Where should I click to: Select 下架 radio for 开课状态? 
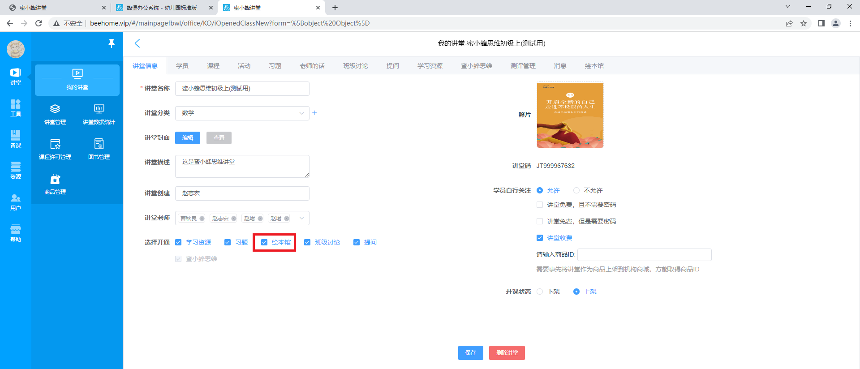point(540,292)
